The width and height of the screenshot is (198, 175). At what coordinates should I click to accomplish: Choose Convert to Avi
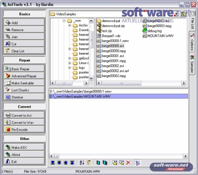click(x=24, y=115)
